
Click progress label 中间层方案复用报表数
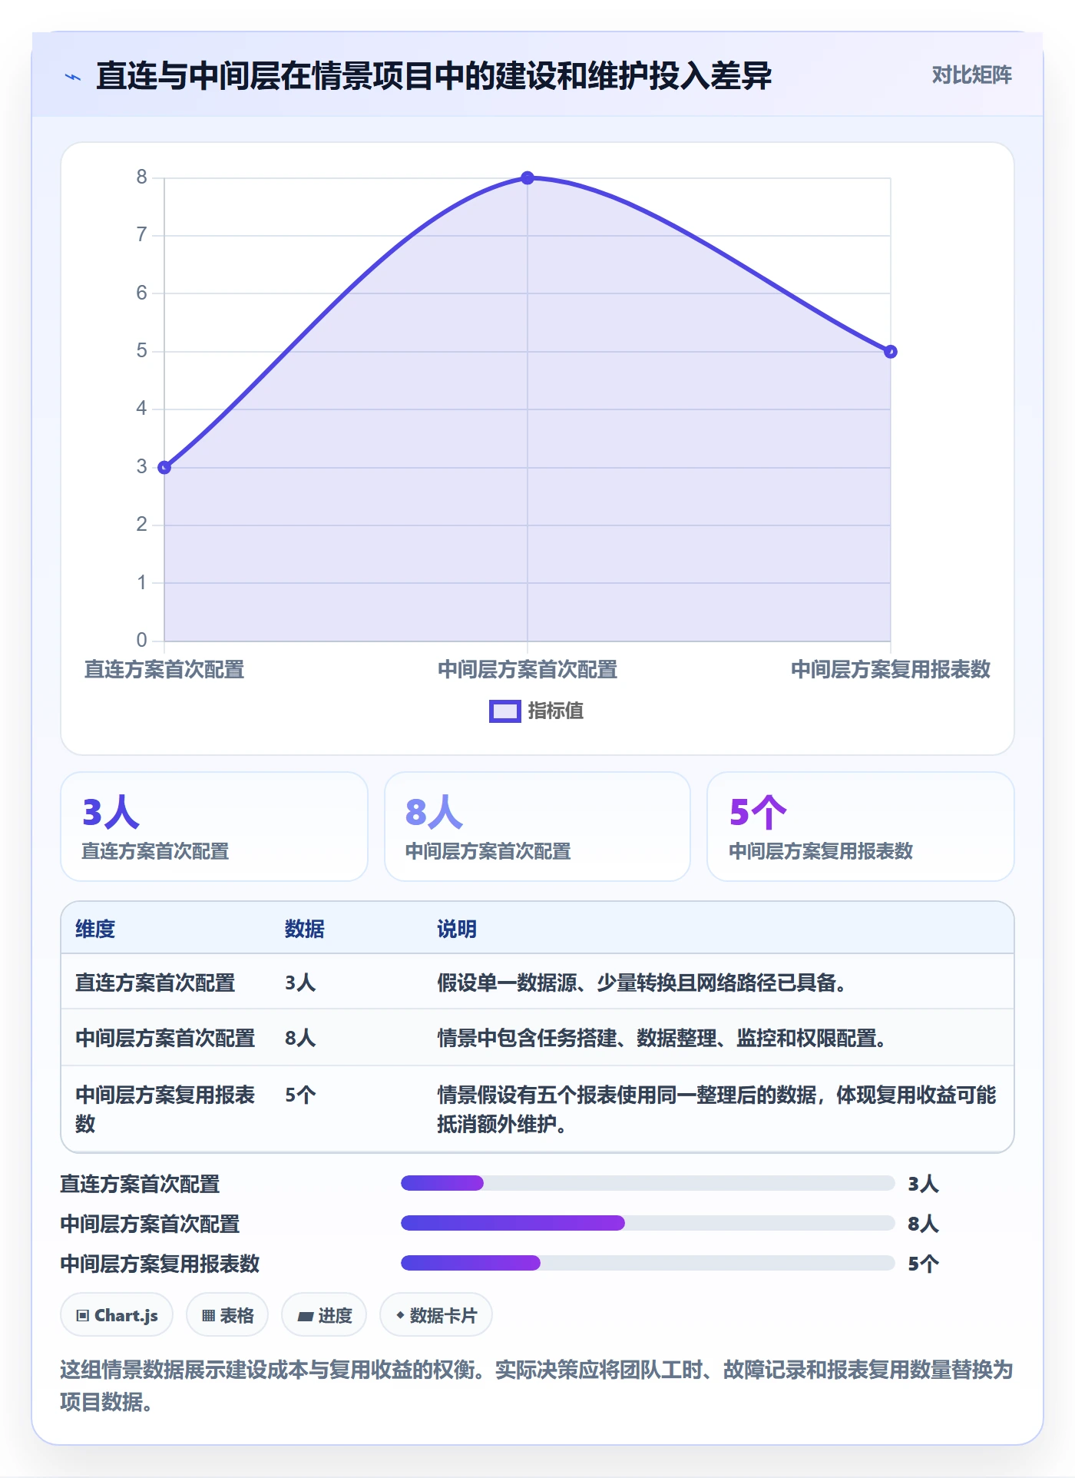(x=160, y=1264)
